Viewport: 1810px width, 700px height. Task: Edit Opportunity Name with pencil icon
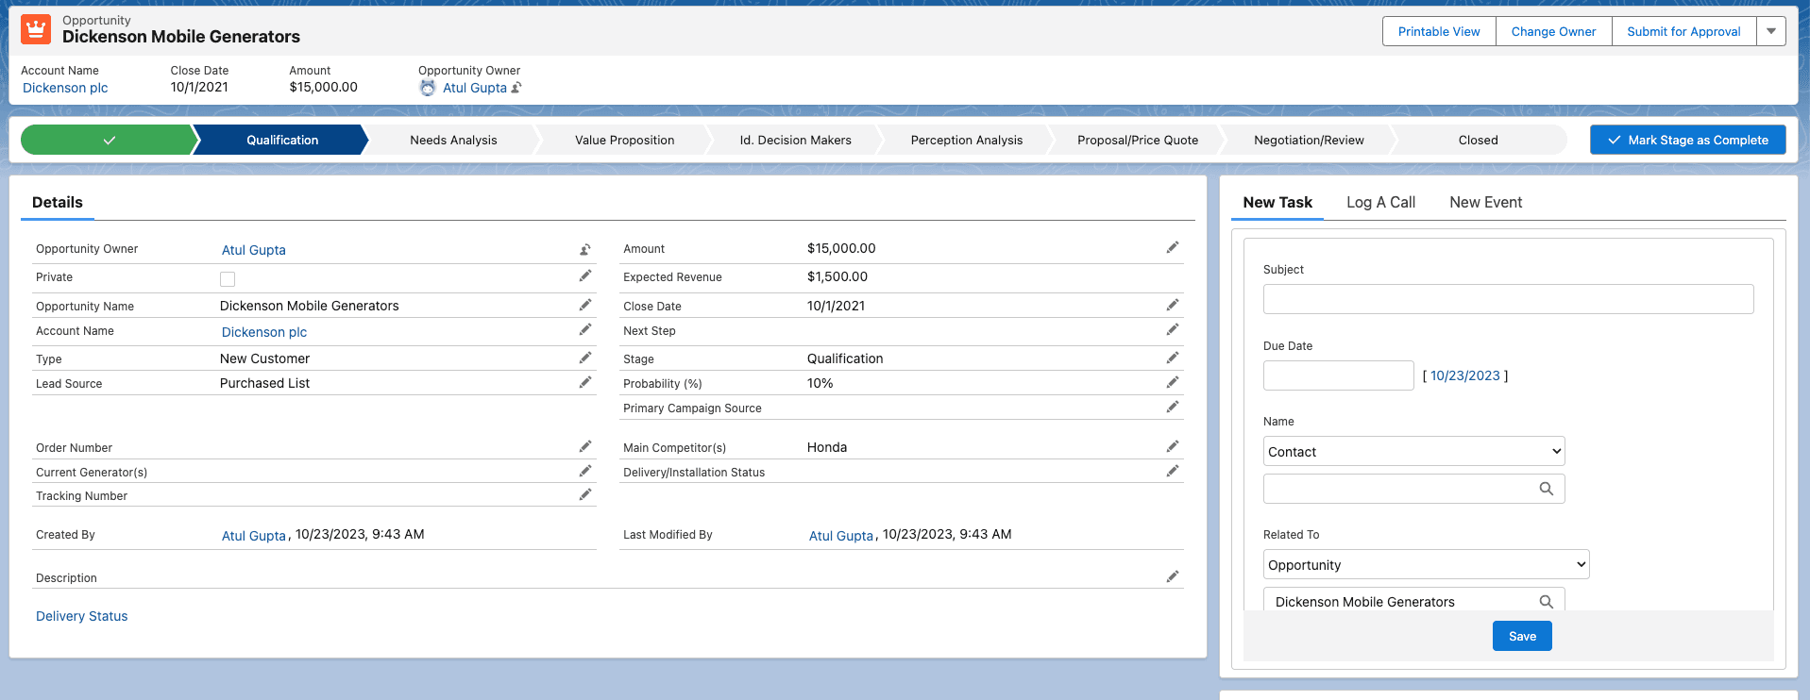(585, 305)
